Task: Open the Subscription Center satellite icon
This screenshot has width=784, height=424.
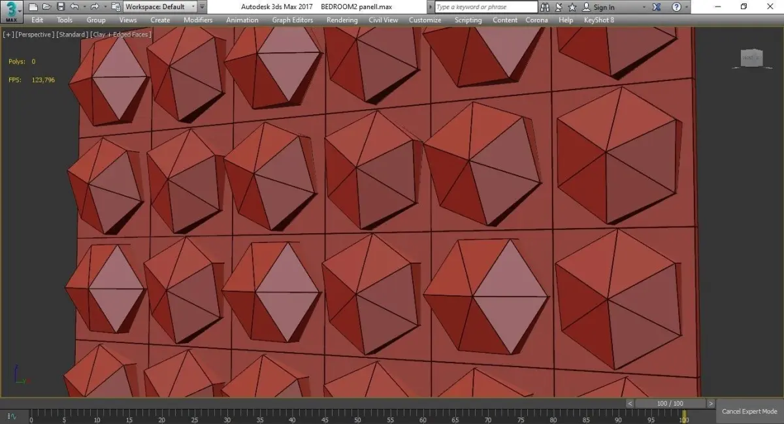Action: tap(559, 7)
